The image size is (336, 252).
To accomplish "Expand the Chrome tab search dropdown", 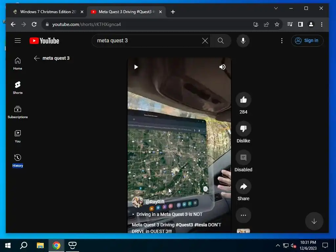I will coord(276,8).
